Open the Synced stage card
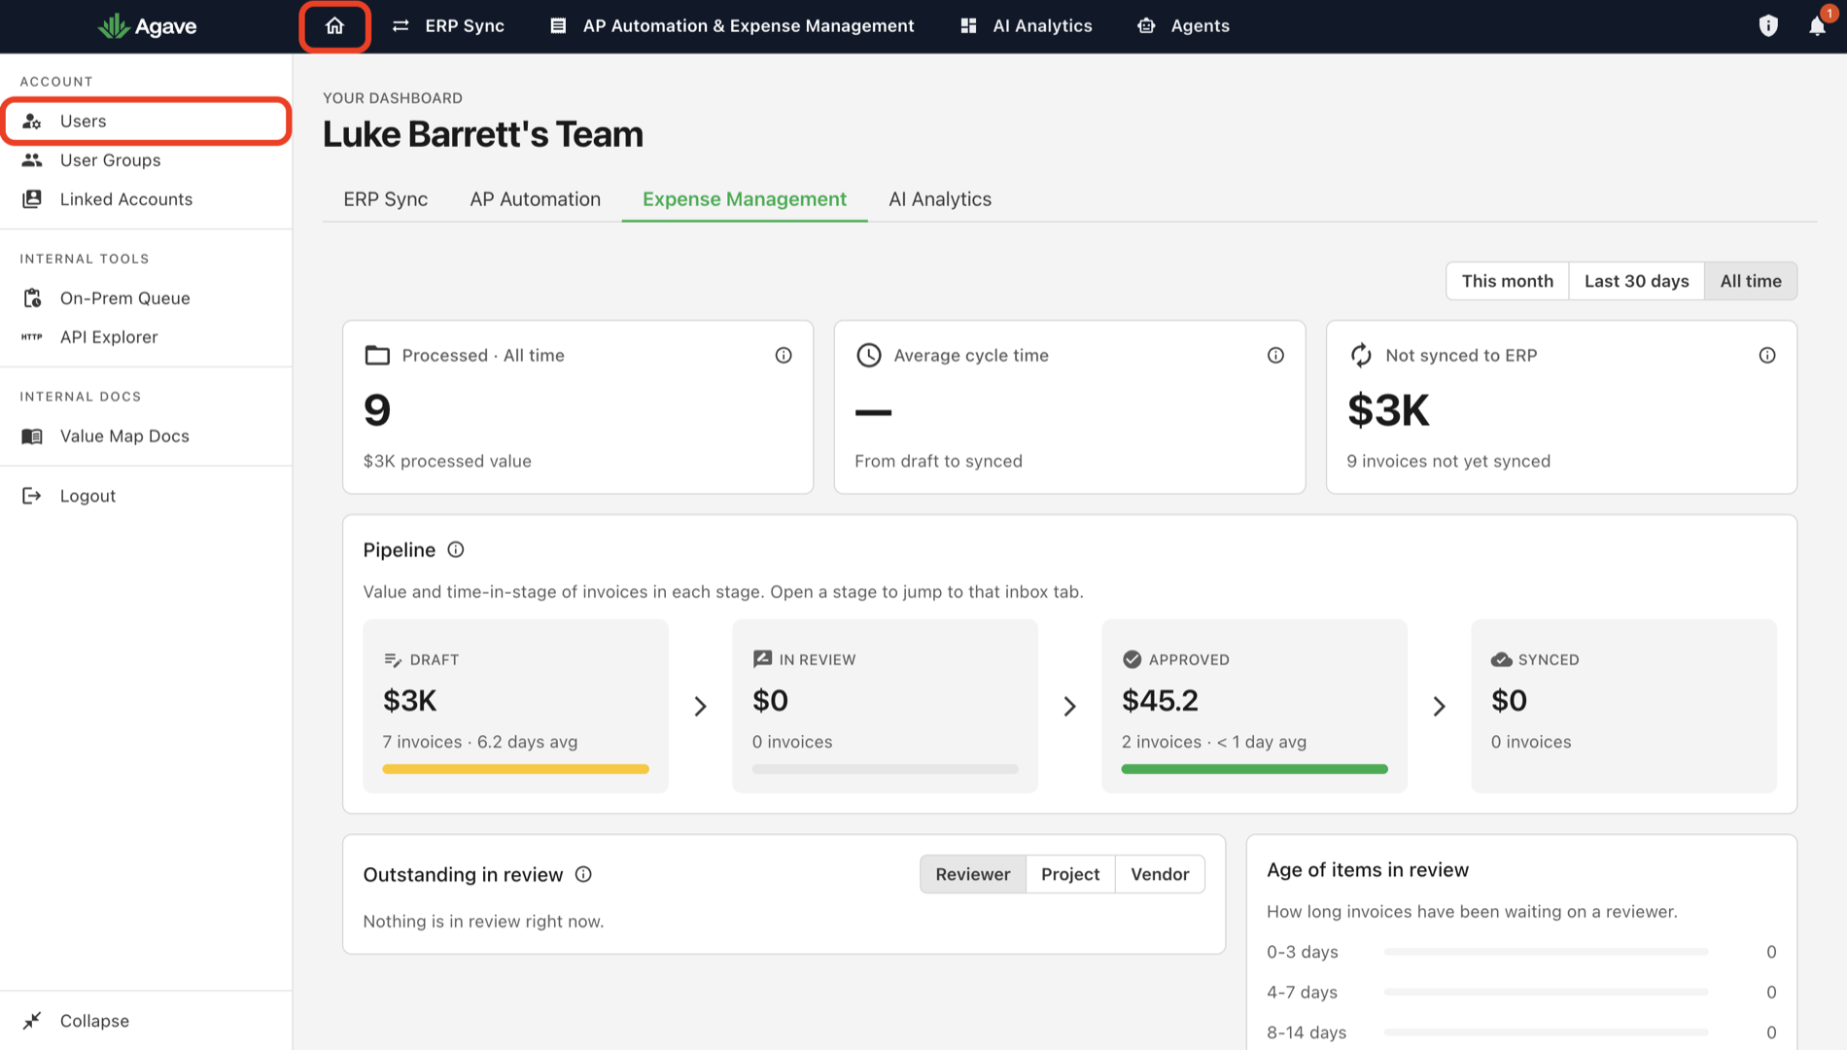 [1623, 706]
